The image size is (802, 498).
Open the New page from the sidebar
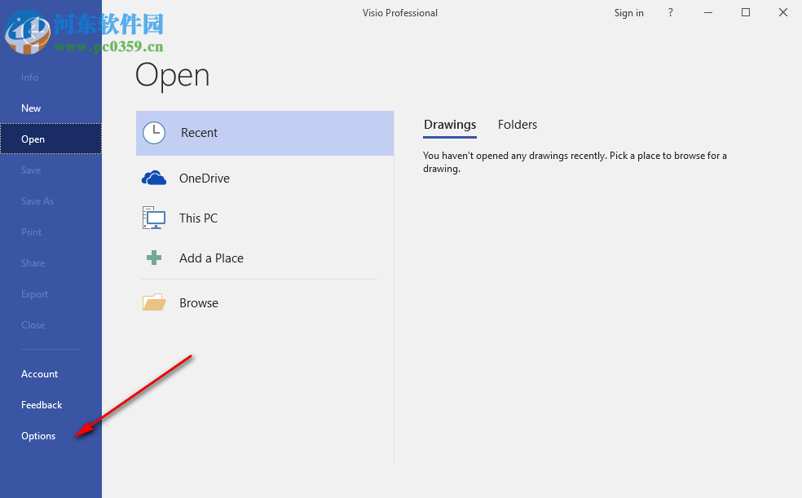(31, 108)
